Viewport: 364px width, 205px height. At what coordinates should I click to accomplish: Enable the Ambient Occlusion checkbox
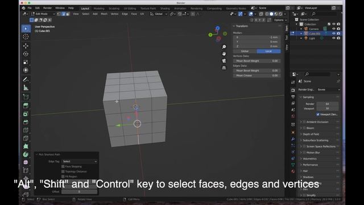(x=304, y=122)
